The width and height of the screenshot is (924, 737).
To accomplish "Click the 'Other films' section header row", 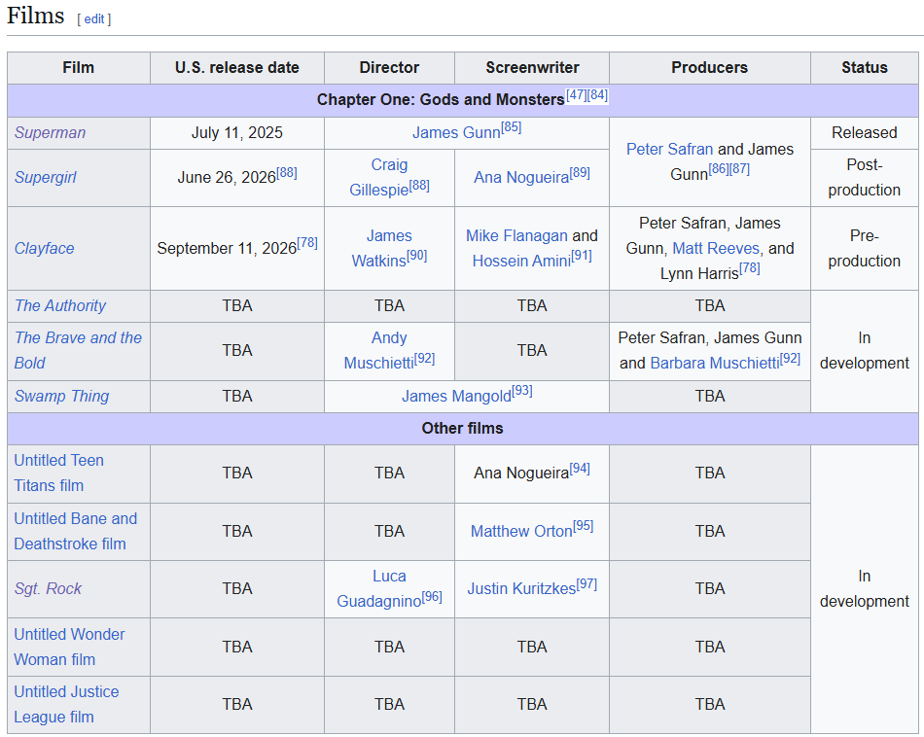I will pos(463,429).
